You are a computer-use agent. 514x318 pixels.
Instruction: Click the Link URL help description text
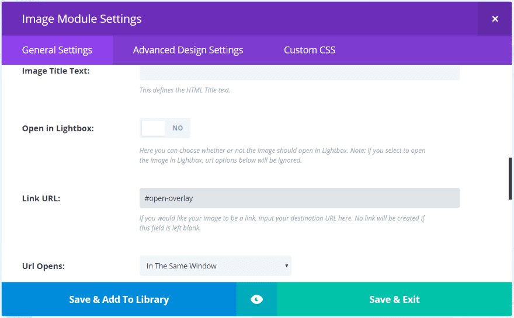[282, 223]
